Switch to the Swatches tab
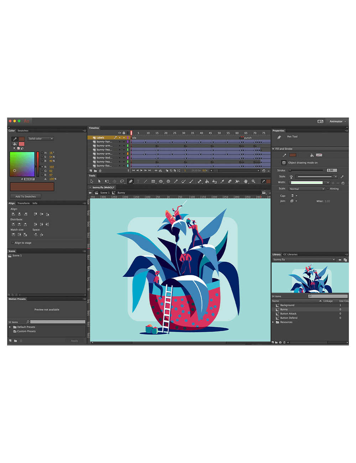 [22, 131]
